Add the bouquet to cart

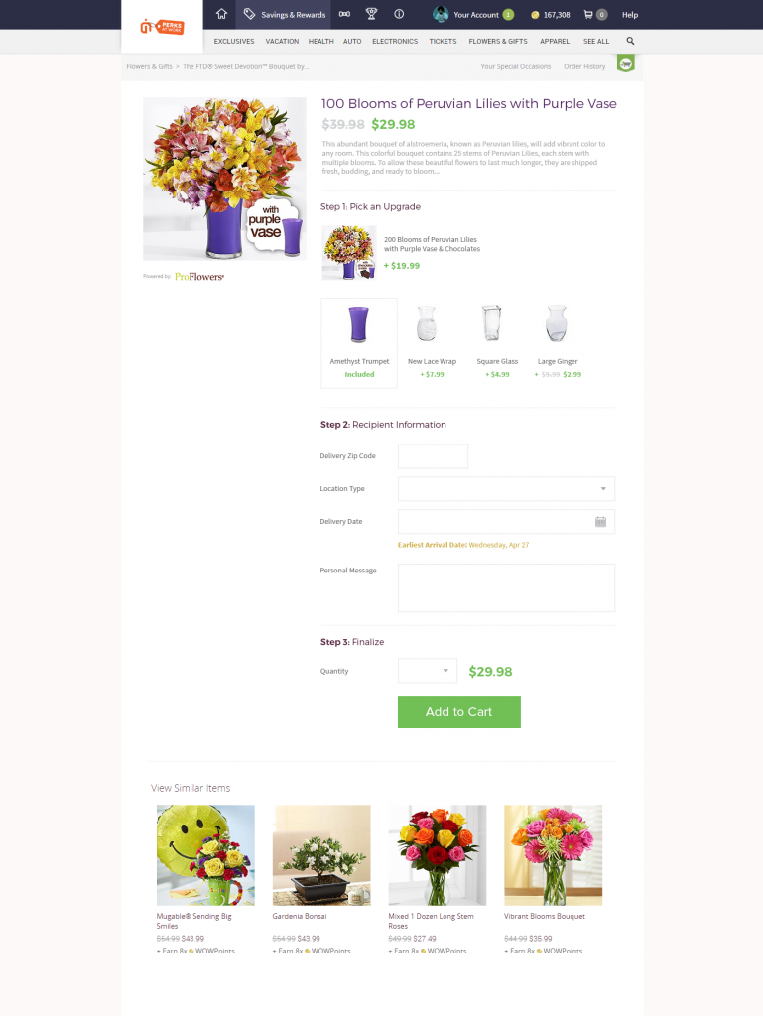[458, 711]
